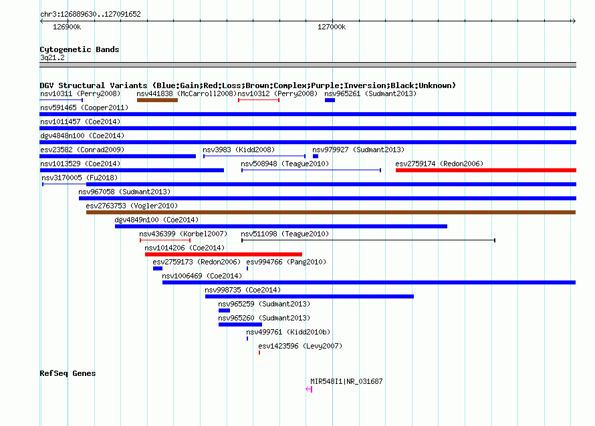
Task: Select the red esv2759174 loss bar
Action: pyautogui.click(x=486, y=170)
